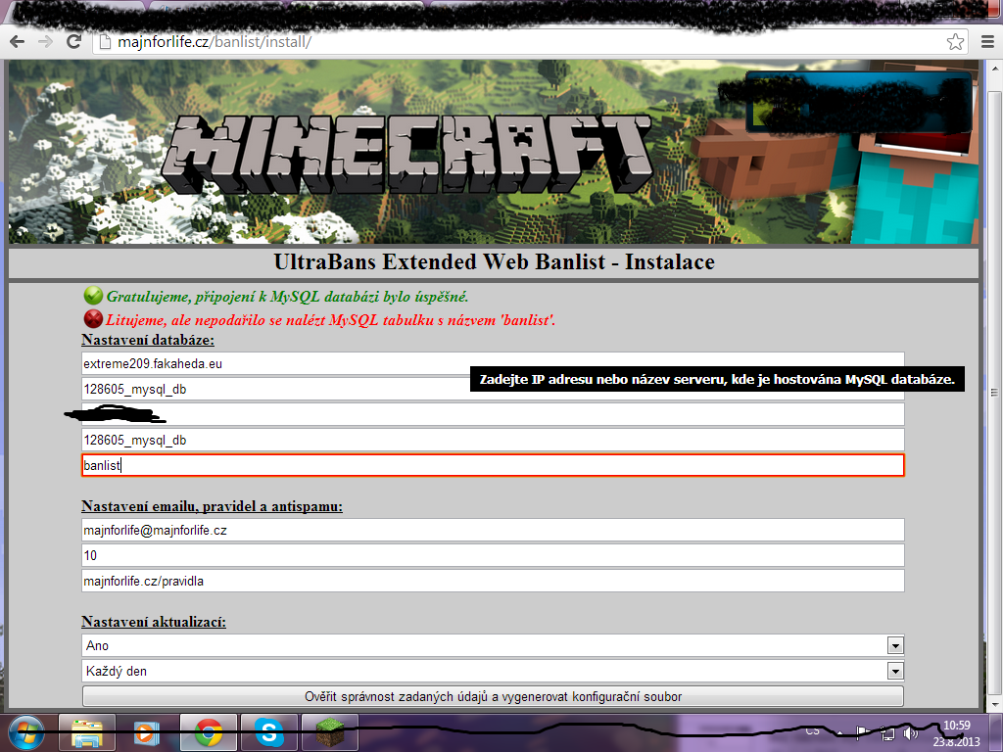Click the network tray icon
1003x752 pixels.
pyautogui.click(x=887, y=733)
